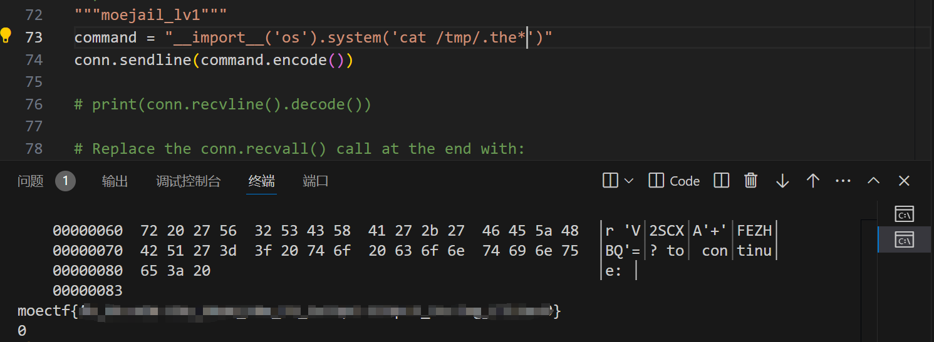Toggle the panel layout split icon
This screenshot has height=342, width=934.
point(722,181)
